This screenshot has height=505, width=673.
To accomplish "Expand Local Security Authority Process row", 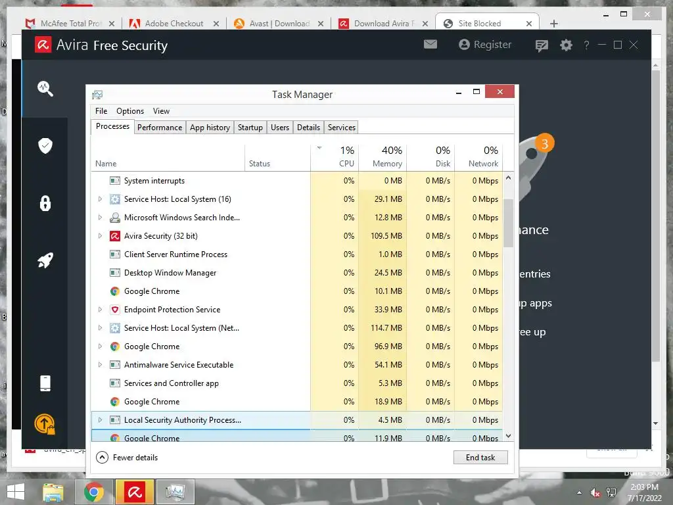I will [x=100, y=420].
